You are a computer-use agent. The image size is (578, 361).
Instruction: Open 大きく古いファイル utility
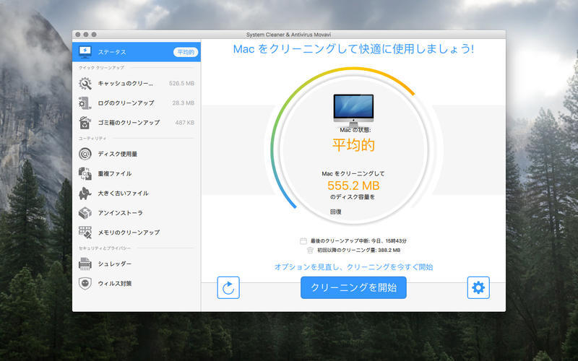[x=137, y=193]
